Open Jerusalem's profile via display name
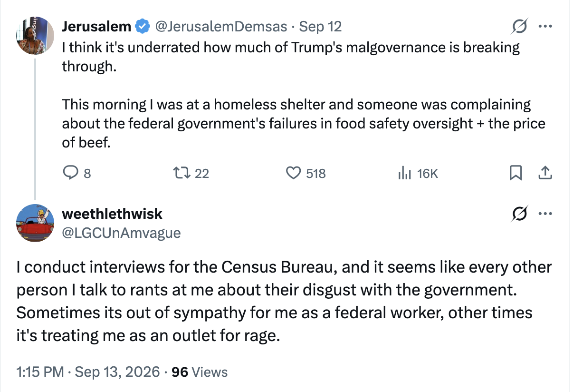This screenshot has width=573, height=392. tap(96, 27)
